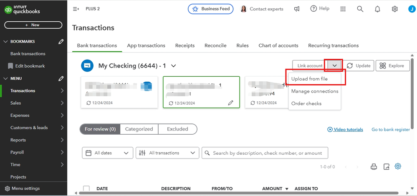Image resolution: width=417 pixels, height=196 pixels.
Task: Open Customers & leads in sidebar
Action: pos(29,128)
